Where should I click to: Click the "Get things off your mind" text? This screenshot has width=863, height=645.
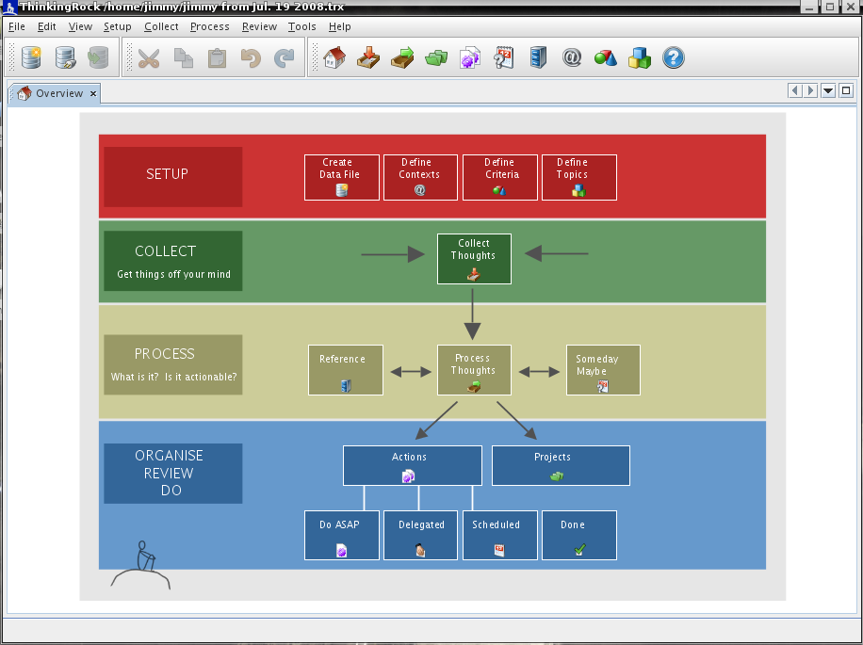coord(173,274)
